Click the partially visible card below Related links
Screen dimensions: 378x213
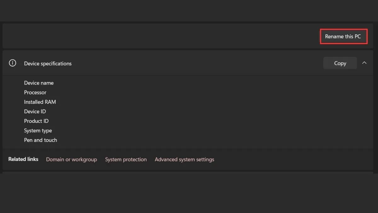(x=188, y=173)
